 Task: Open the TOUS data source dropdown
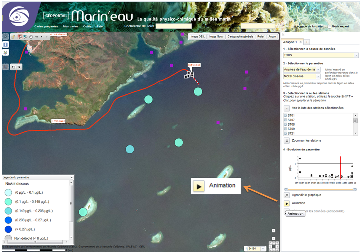pyautogui.click(x=356, y=56)
